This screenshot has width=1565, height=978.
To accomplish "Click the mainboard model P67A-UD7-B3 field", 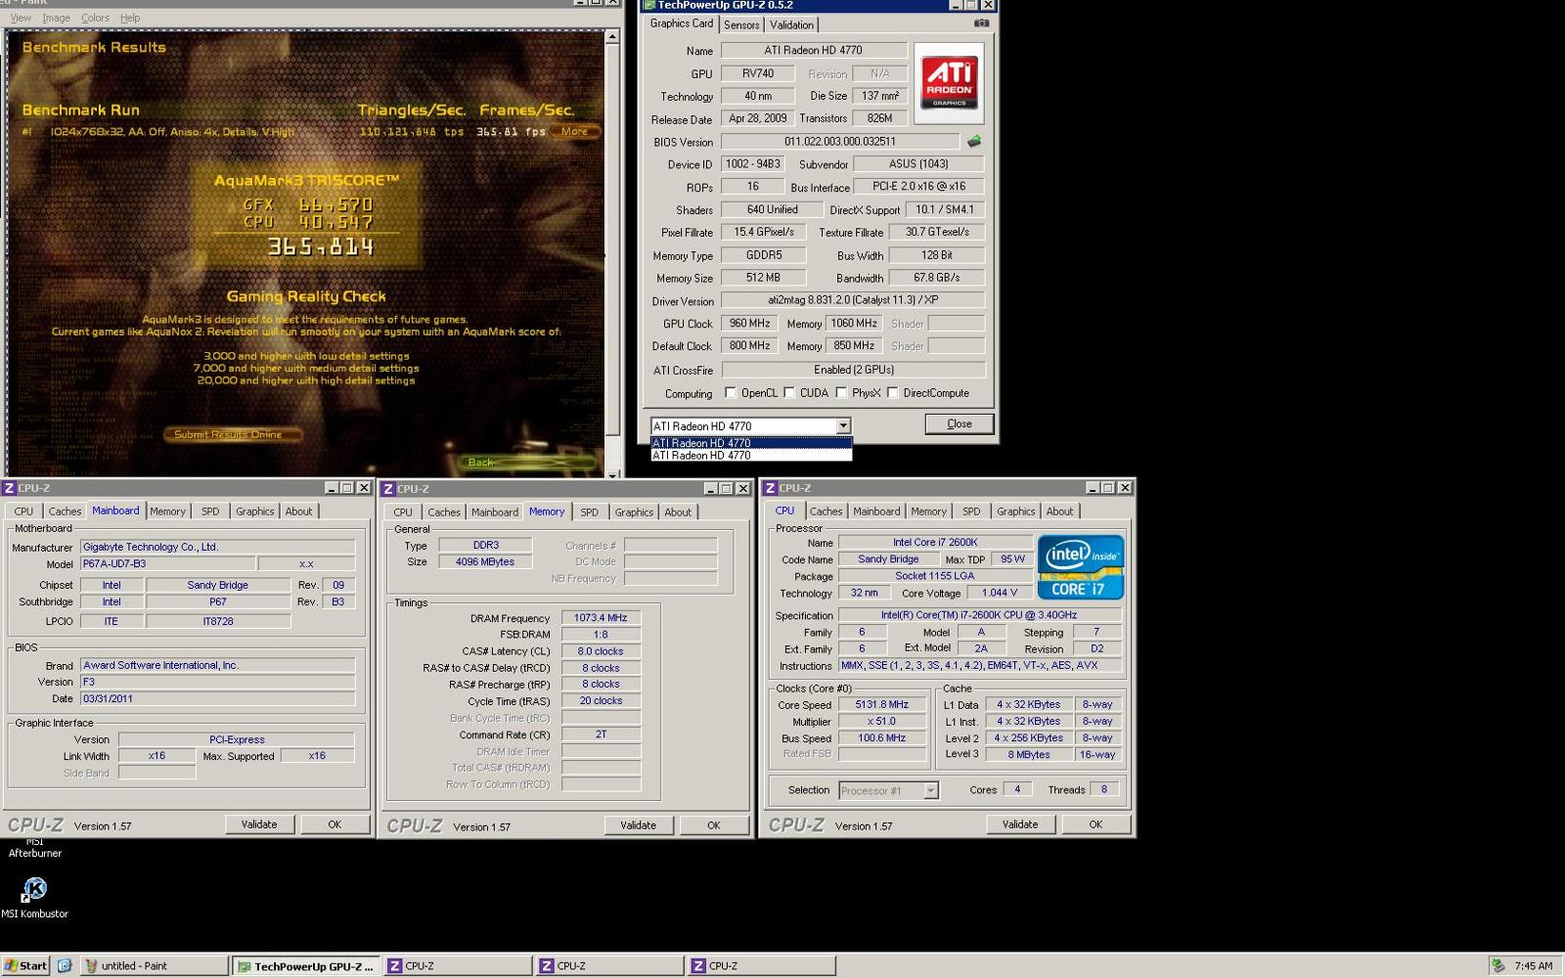I will (x=168, y=564).
